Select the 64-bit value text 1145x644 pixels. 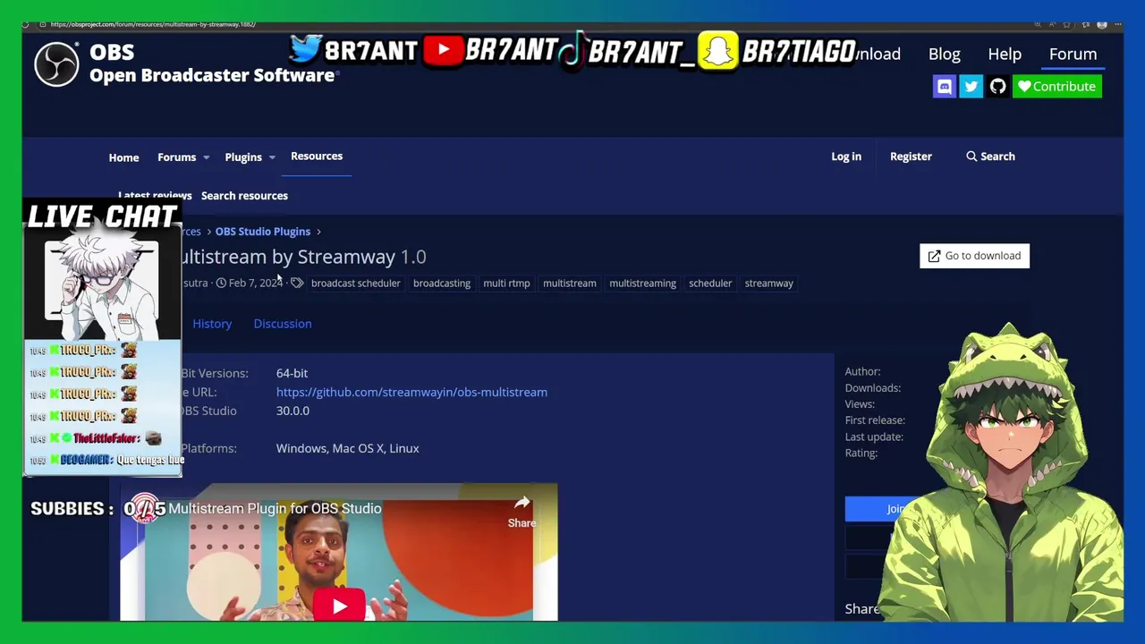(x=292, y=373)
